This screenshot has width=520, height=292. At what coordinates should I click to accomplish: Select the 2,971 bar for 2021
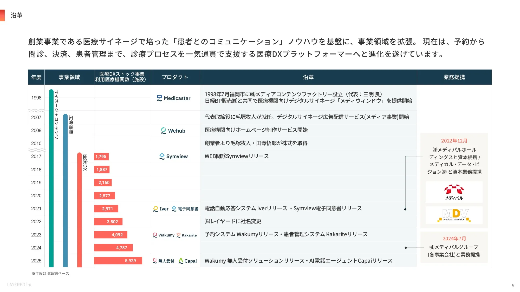tap(106, 209)
